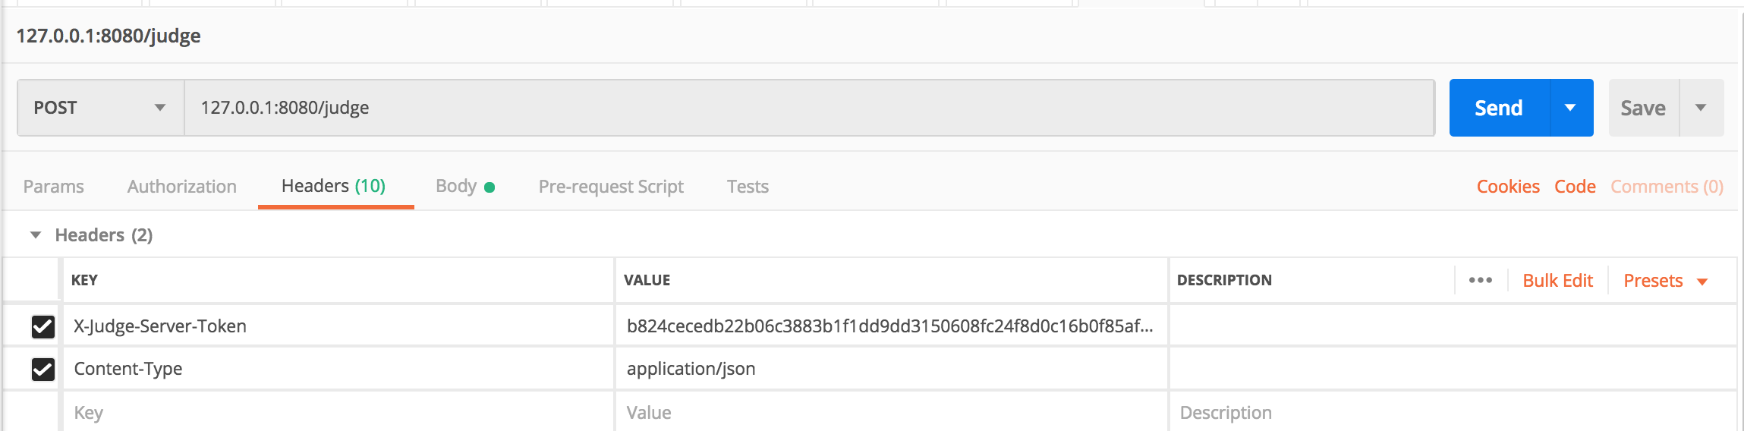Switch to the Tests tab
The image size is (1744, 431).
(x=748, y=187)
